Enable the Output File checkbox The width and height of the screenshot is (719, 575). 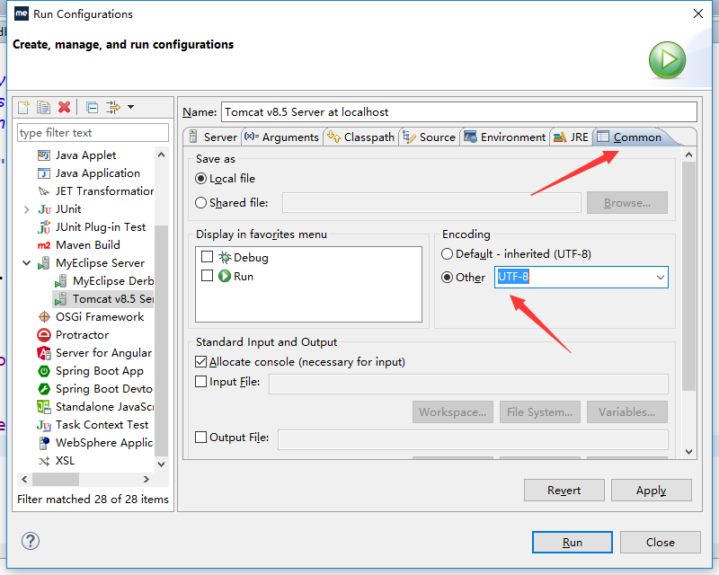(x=200, y=437)
